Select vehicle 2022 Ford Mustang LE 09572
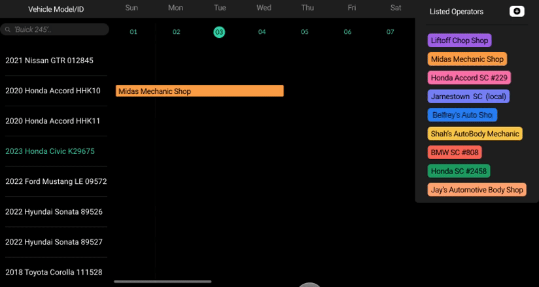Screen dimensions: 539x287 click(56, 181)
